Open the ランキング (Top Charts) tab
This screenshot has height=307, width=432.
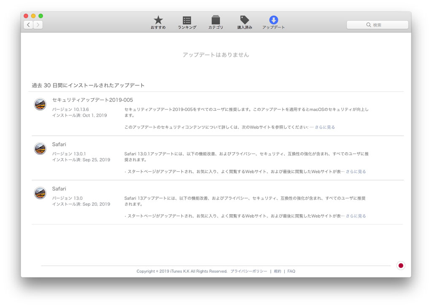187,22
